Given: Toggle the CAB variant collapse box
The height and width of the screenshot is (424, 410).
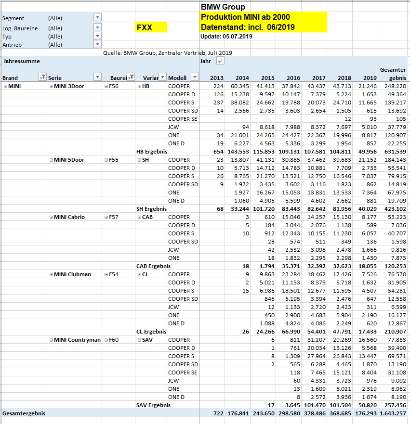Looking at the screenshot, I should pyautogui.click(x=139, y=217).
